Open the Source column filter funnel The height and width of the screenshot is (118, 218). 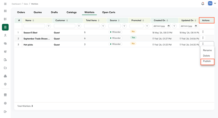point(124,26)
